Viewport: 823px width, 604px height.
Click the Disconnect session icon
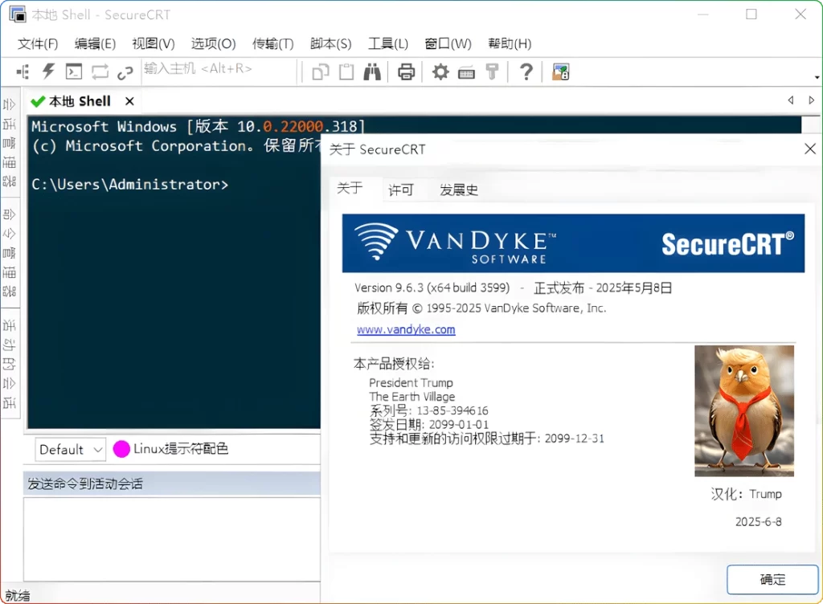[x=125, y=71]
